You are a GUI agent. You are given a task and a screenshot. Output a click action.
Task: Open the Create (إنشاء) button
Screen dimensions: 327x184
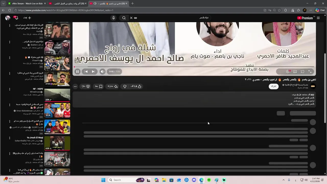coord(27,18)
